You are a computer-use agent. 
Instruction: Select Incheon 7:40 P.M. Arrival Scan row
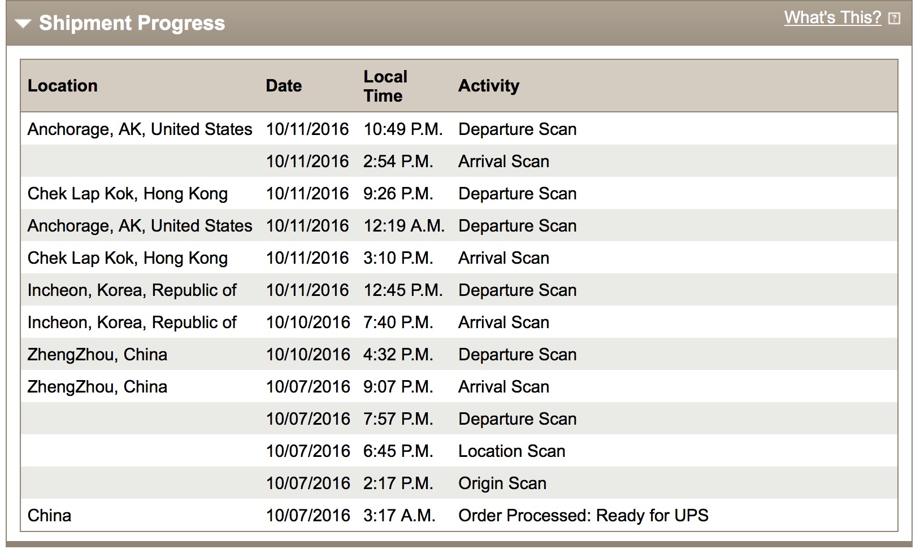459,322
